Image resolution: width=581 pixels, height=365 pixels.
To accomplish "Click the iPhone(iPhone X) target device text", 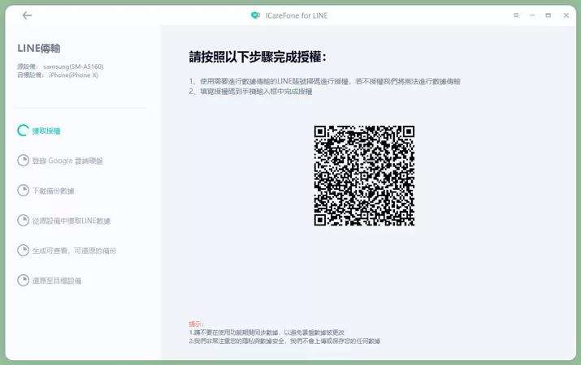I will pyautogui.click(x=74, y=75).
